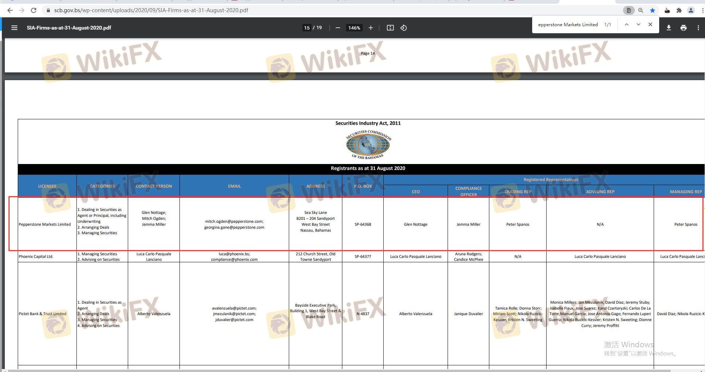The height and width of the screenshot is (372, 705).
Task: Zoom in the PDF with plus button
Action: 370,28
